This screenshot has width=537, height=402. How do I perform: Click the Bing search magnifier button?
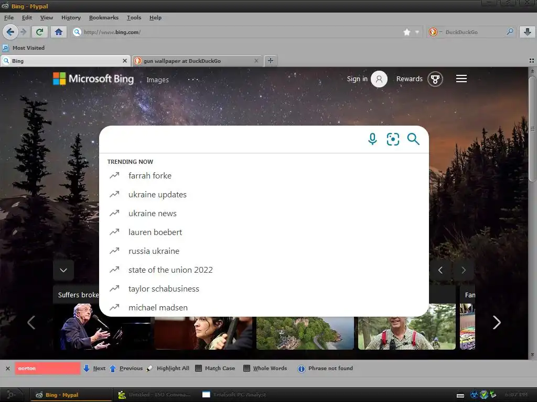413,139
